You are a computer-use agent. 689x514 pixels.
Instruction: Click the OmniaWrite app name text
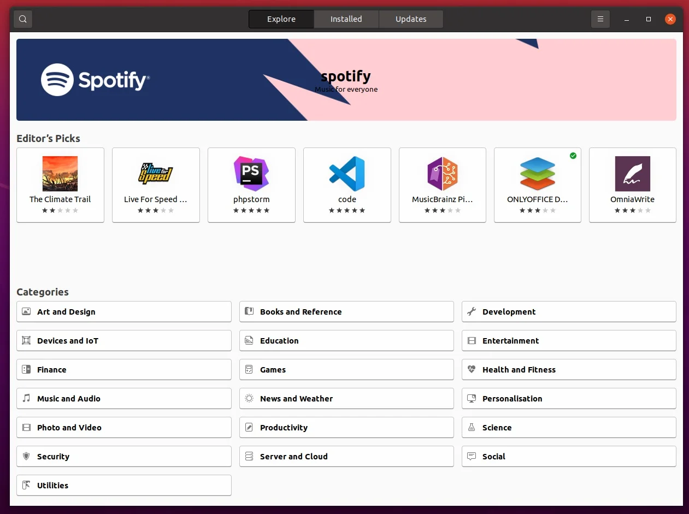[633, 199]
